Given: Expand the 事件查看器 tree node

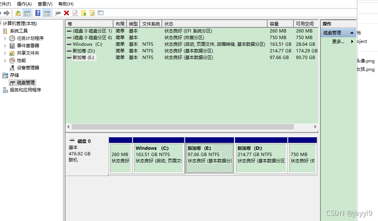Looking at the screenshot, I should point(5,46).
